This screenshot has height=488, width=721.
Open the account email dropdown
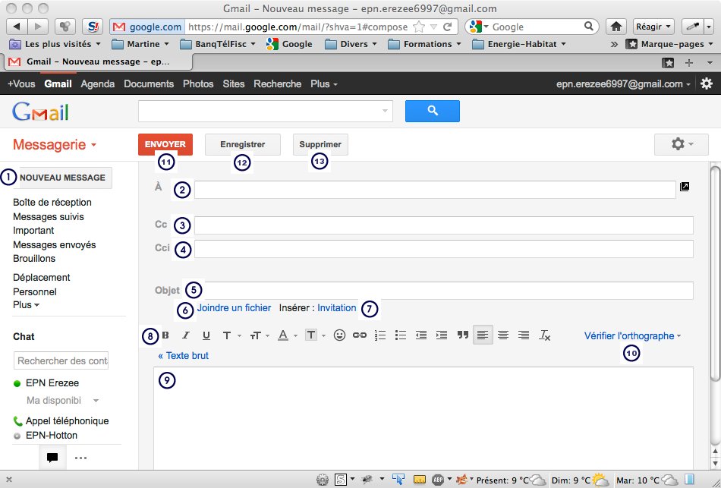(x=623, y=83)
